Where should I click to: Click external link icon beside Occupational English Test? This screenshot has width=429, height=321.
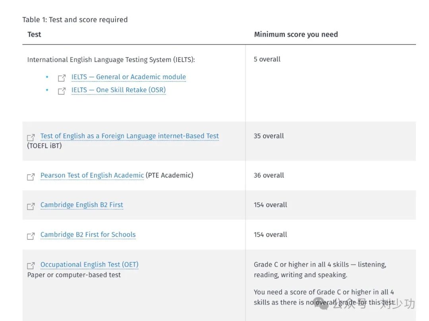[x=31, y=265]
